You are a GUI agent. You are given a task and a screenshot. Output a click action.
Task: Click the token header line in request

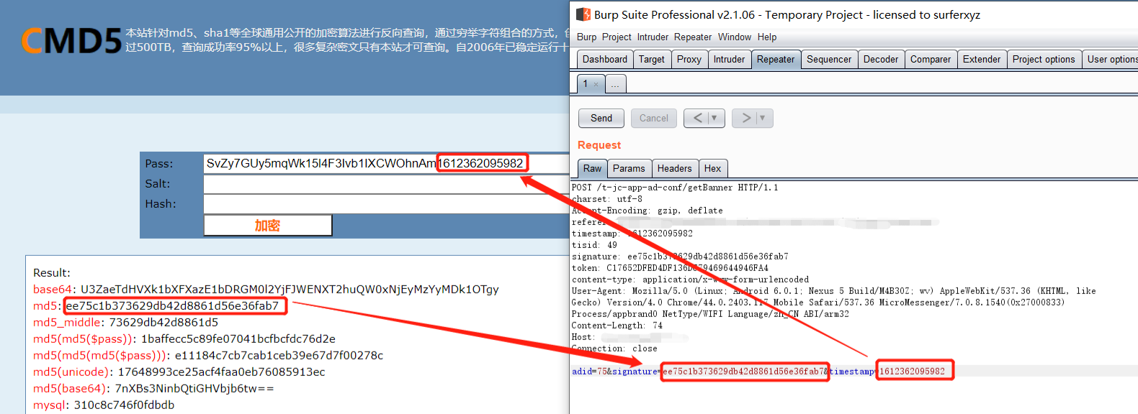(x=670, y=268)
